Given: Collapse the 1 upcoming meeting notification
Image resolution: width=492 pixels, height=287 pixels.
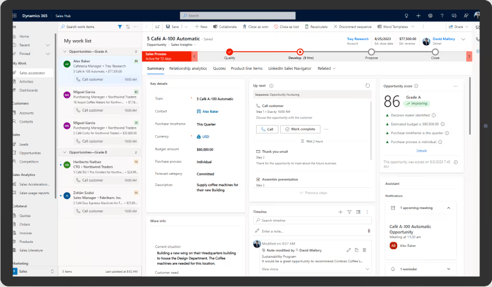Looking at the screenshot, I should (x=449, y=208).
